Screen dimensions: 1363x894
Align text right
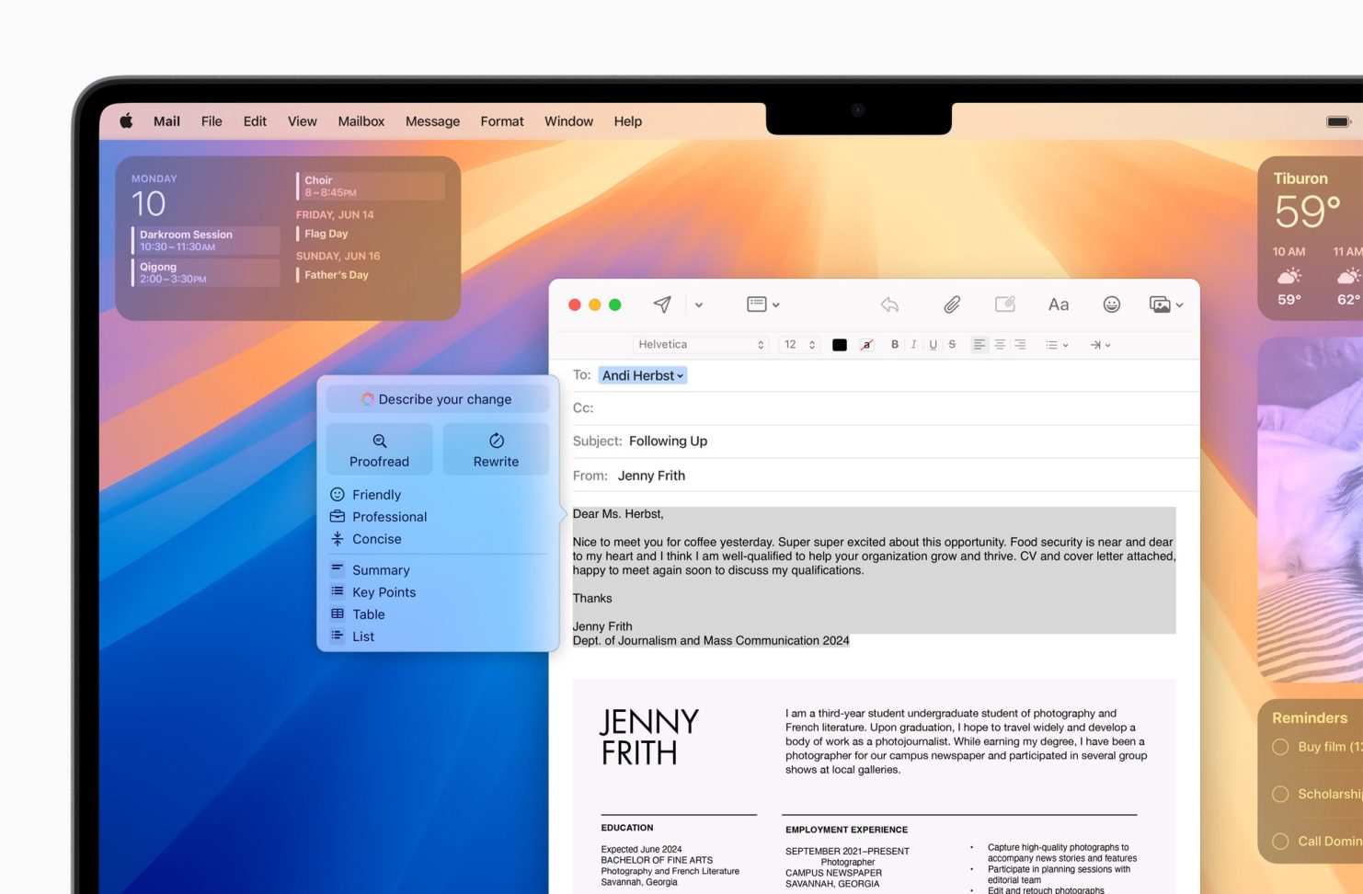click(x=1020, y=345)
